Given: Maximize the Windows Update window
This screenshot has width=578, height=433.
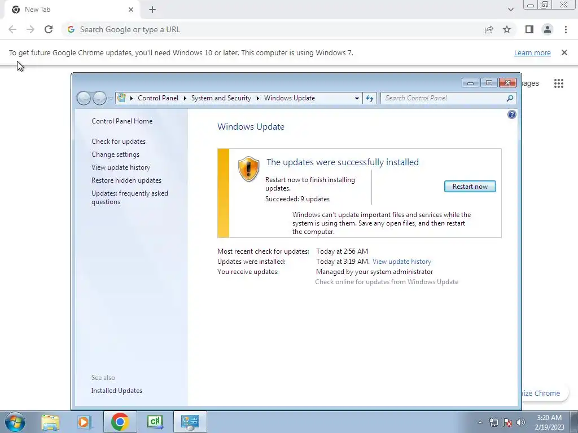Looking at the screenshot, I should [x=489, y=83].
